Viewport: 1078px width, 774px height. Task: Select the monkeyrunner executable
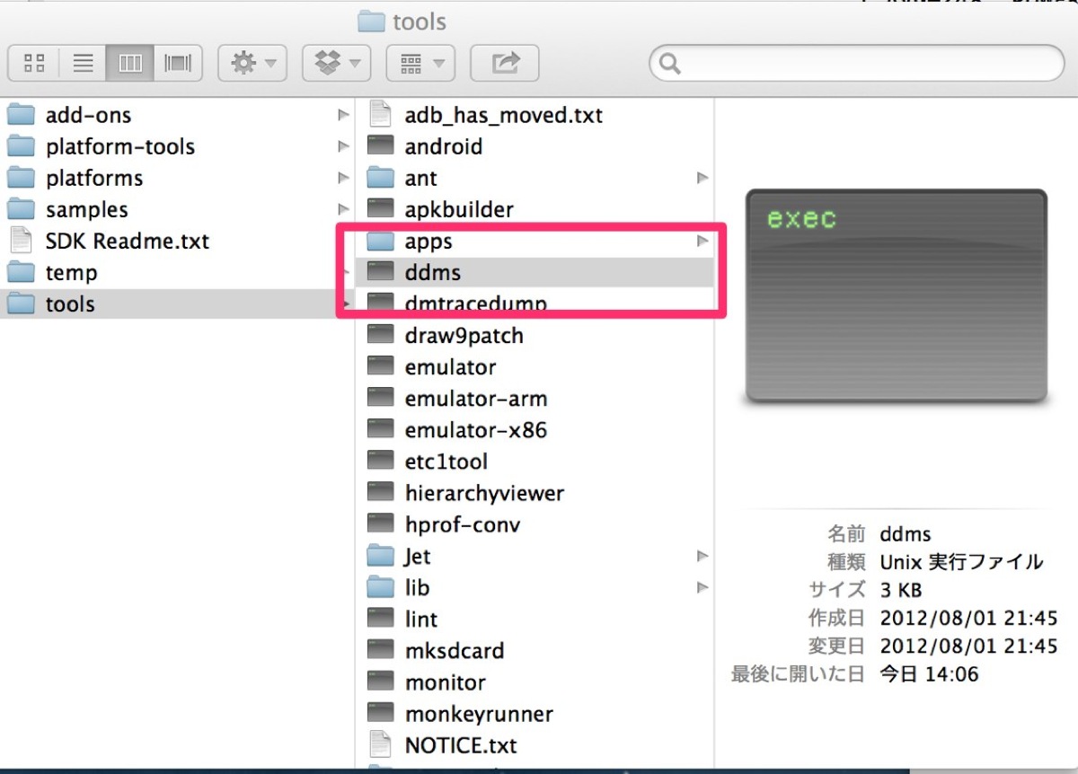pyautogui.click(x=478, y=714)
